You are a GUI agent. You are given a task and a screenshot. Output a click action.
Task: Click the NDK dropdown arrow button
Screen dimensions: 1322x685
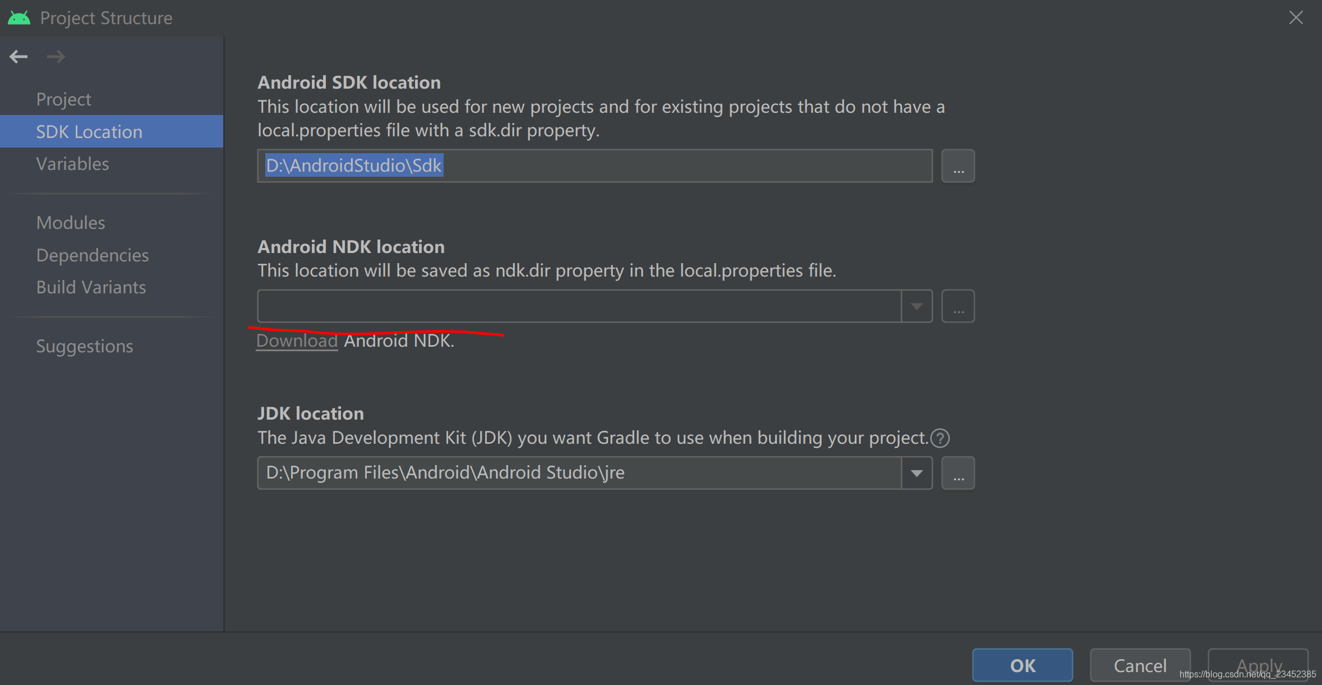(917, 306)
